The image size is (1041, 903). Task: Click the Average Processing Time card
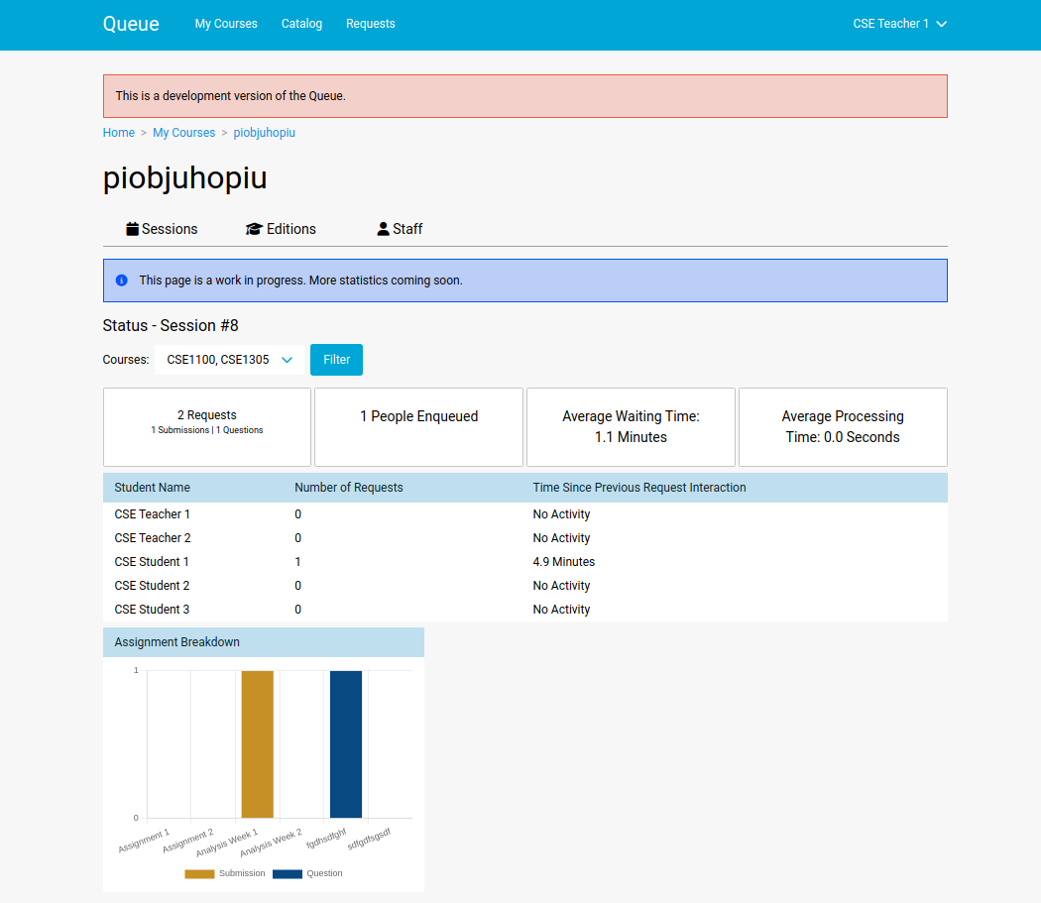click(x=843, y=427)
